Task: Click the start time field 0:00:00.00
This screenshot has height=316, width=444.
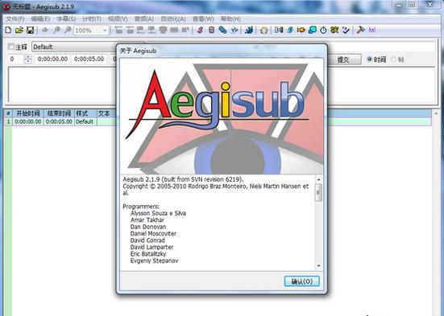Action: [x=52, y=59]
